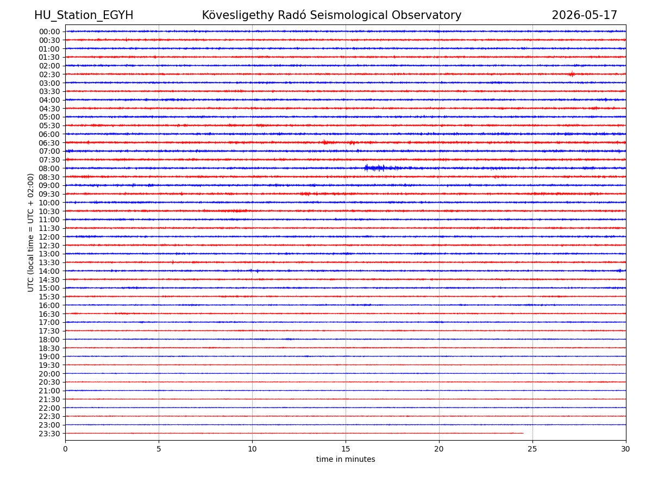Viewport: 652px width, 489px height.
Task: Click the end of the 23:30 red trace
Action: (523, 433)
